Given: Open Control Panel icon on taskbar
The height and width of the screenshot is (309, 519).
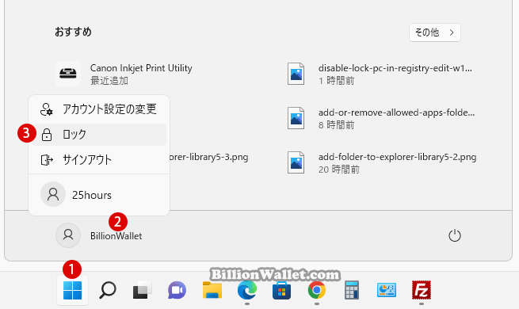Looking at the screenshot, I should tap(386, 290).
